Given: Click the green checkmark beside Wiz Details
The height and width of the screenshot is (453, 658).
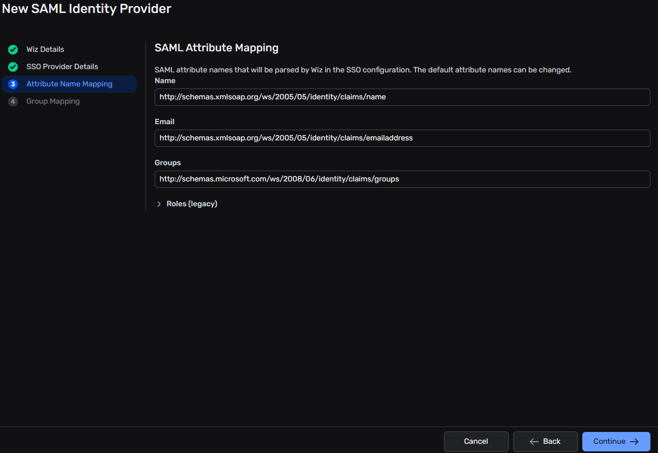Looking at the screenshot, I should [x=13, y=50].
